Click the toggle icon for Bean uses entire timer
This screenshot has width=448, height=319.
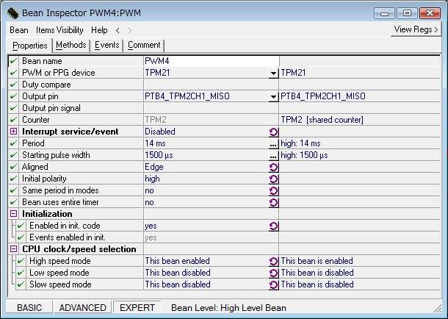[x=273, y=202]
